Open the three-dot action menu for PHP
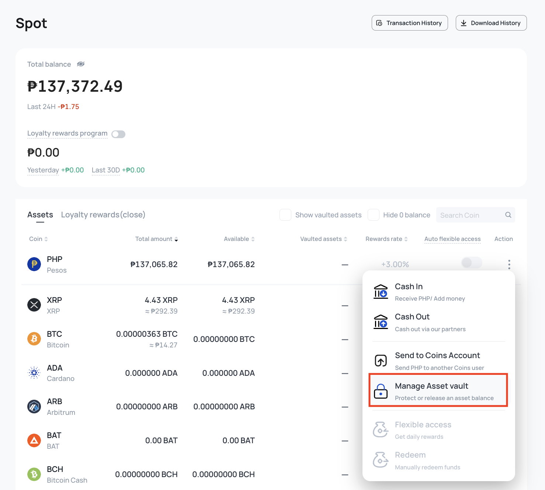Screen dimensions: 545x490 509,264
